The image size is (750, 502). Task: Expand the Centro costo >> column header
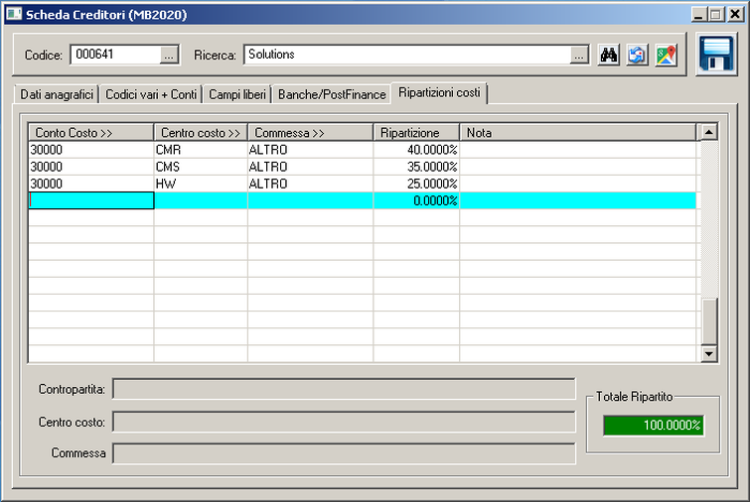click(199, 132)
